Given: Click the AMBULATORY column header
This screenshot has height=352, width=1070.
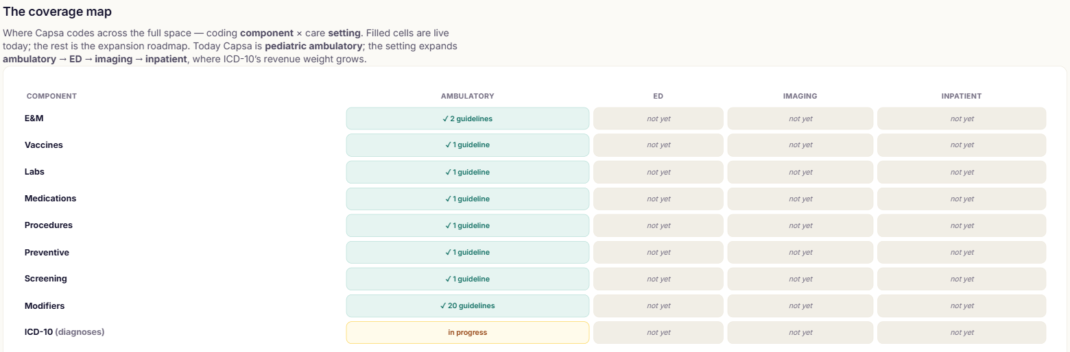Looking at the screenshot, I should (467, 96).
